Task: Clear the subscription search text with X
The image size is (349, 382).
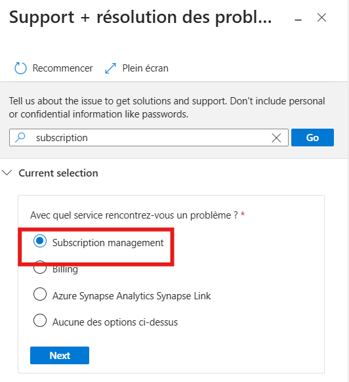Action: pos(276,138)
